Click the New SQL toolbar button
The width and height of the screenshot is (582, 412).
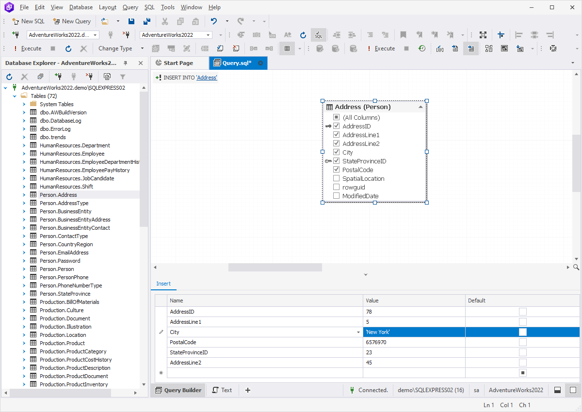[x=28, y=21]
